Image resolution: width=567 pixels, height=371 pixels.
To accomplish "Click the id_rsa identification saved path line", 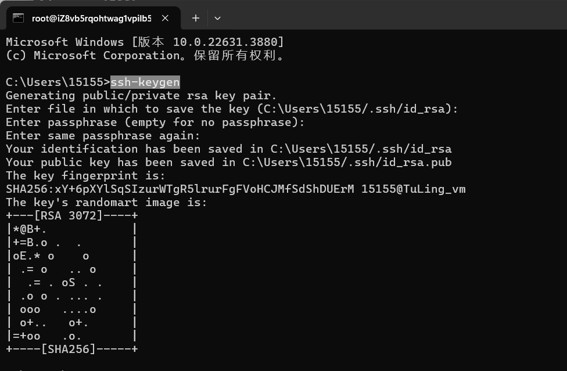I will [x=228, y=149].
